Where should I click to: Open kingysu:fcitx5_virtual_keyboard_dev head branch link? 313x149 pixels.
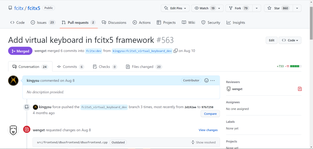tap(142, 51)
